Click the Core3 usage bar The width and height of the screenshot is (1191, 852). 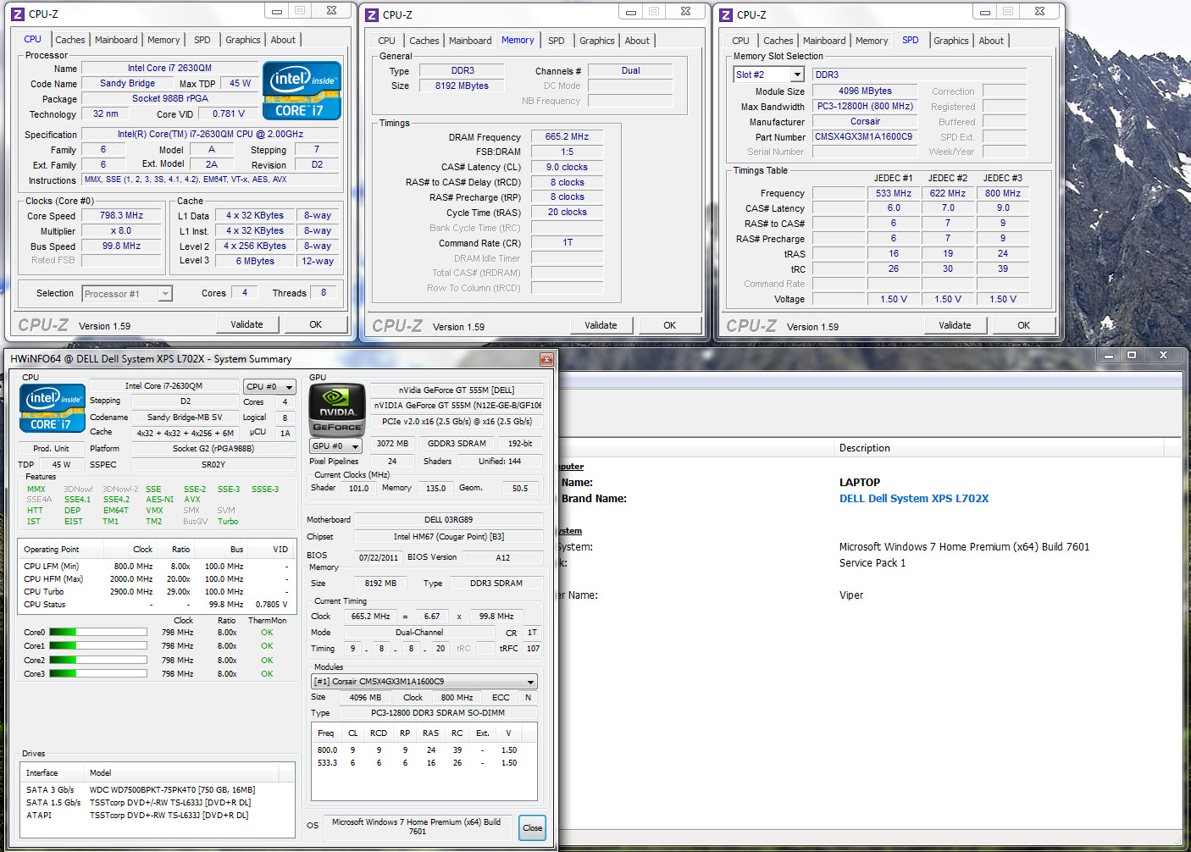(97, 674)
